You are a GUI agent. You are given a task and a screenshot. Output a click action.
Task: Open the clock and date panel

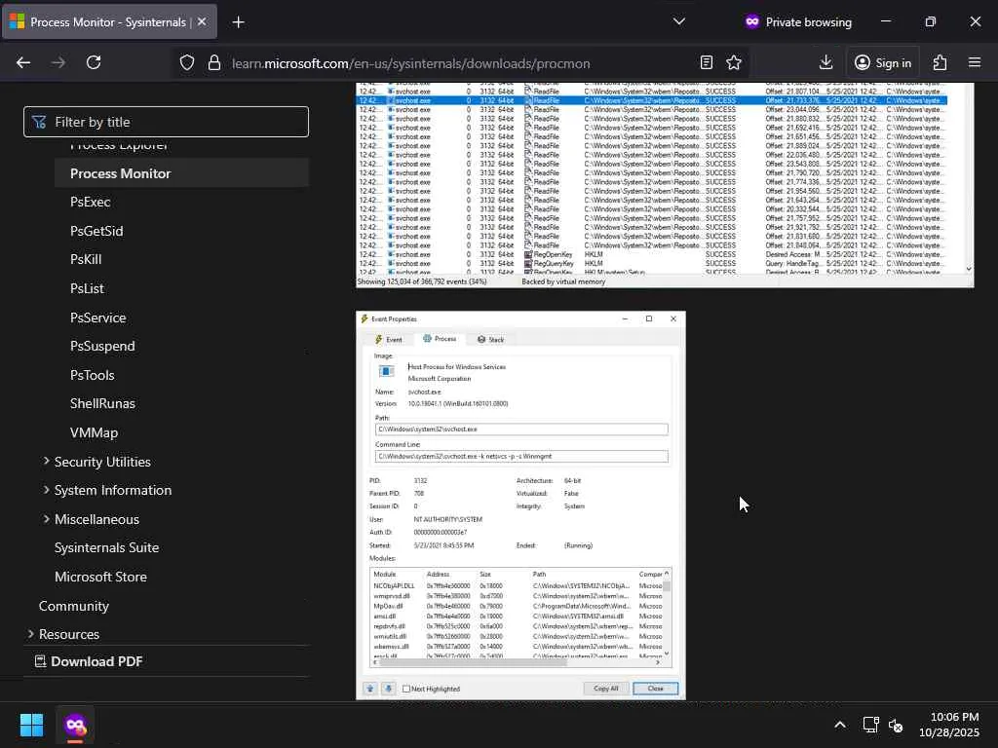coord(949,725)
